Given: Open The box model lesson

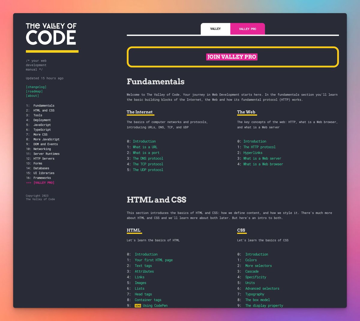Looking at the screenshot, I should pyautogui.click(x=257, y=300).
